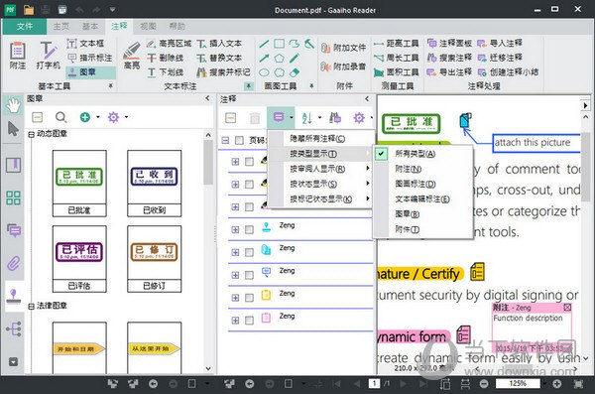Select the rectangle drawing tool
This screenshot has width=595, height=394.
(280, 44)
